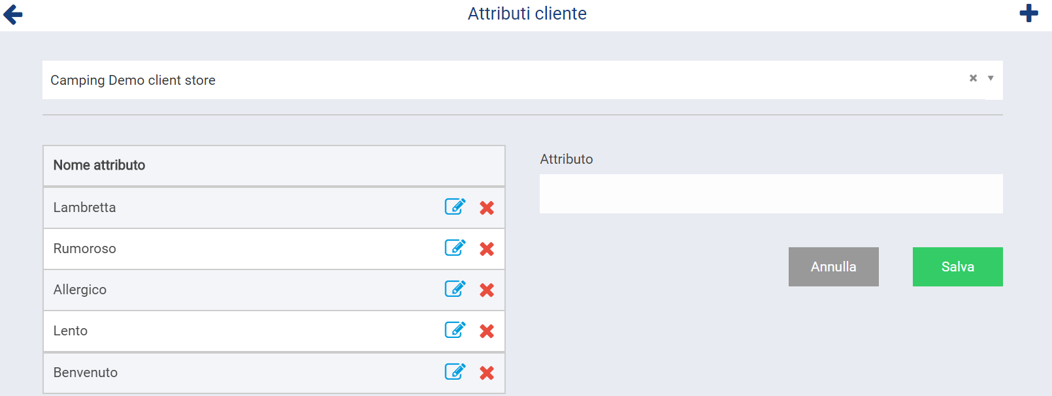Delete the Benvenuto attribute
The image size is (1052, 396).
(x=487, y=373)
